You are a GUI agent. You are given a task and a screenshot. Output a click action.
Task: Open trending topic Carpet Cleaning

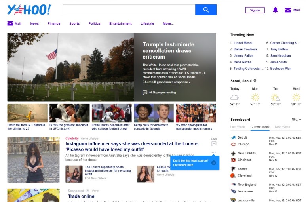[285, 43]
